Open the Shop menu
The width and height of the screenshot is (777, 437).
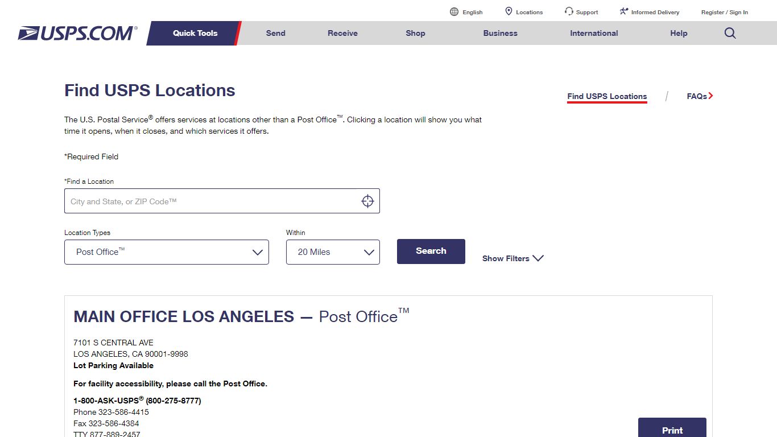pos(415,33)
